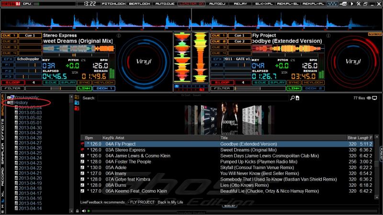This screenshot has width=383, height=215.
Task: Sort tracks by Bpm column header
Action: tap(93, 138)
